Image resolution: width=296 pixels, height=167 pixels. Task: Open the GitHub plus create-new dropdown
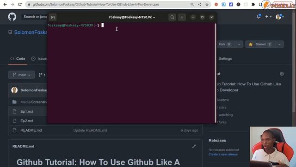point(268,17)
